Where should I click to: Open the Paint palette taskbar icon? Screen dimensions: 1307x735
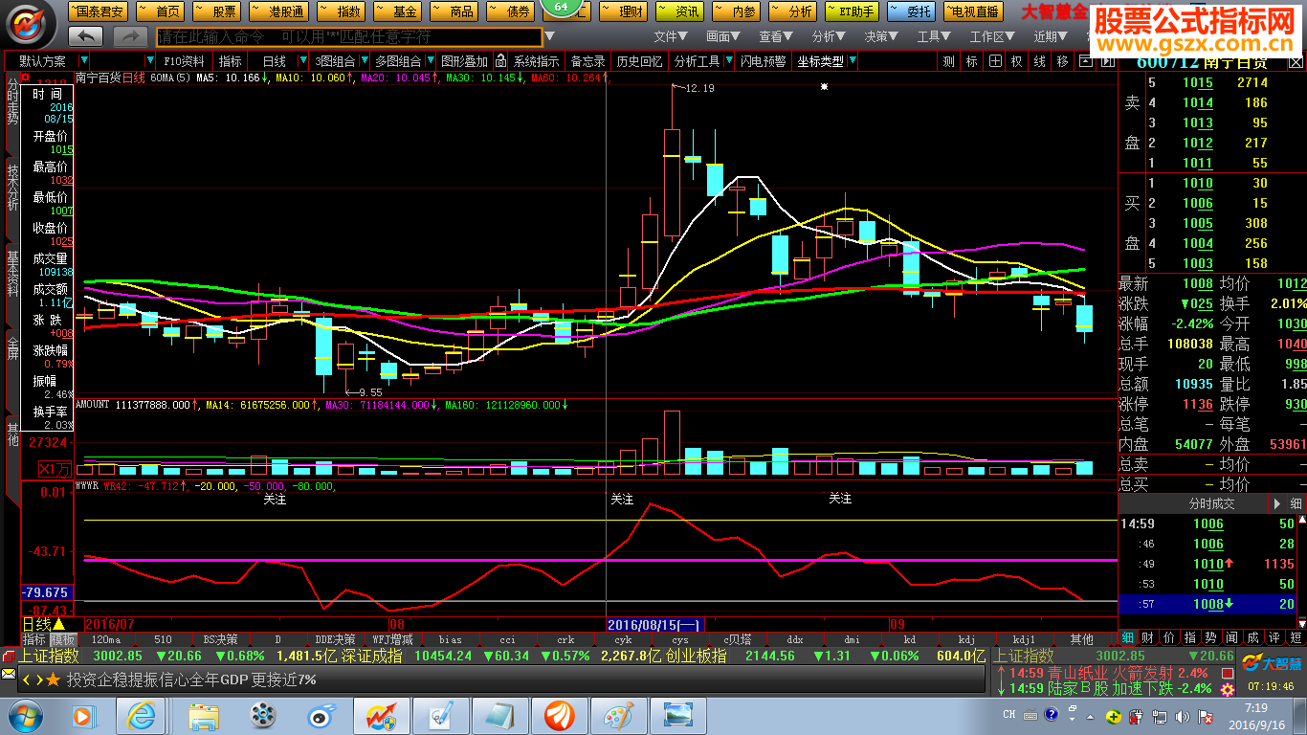pyautogui.click(x=618, y=715)
